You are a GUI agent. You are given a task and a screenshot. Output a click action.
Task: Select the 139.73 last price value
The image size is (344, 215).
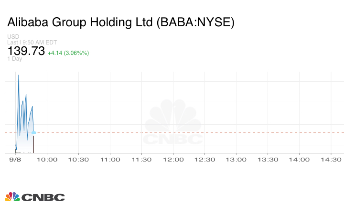[26, 51]
